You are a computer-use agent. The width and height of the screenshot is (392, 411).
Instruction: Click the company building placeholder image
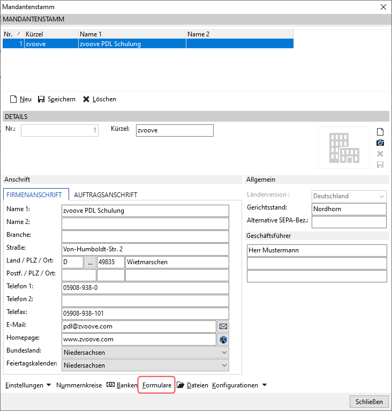pos(344,147)
